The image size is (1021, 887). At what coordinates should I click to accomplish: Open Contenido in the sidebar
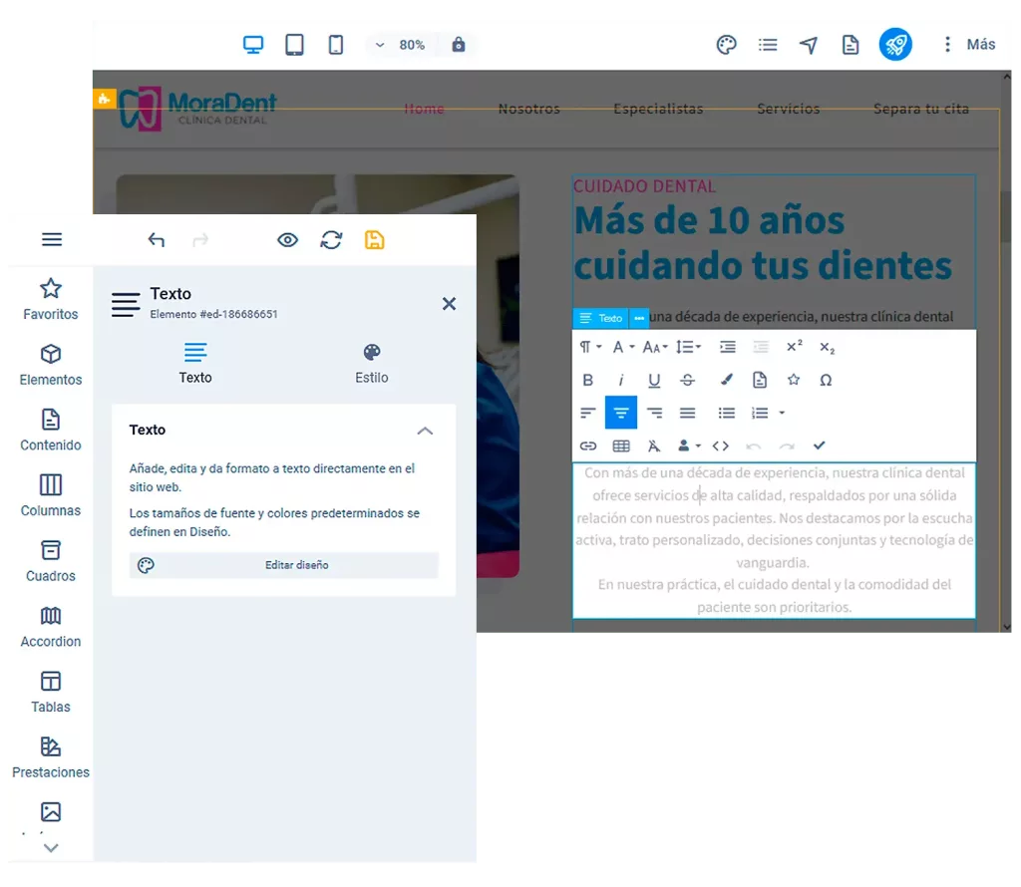click(x=51, y=431)
